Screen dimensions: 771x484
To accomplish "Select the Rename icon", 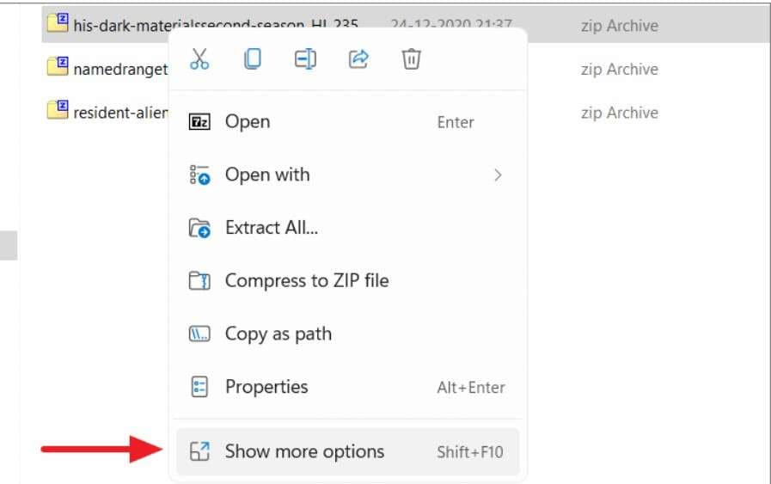I will coord(305,59).
